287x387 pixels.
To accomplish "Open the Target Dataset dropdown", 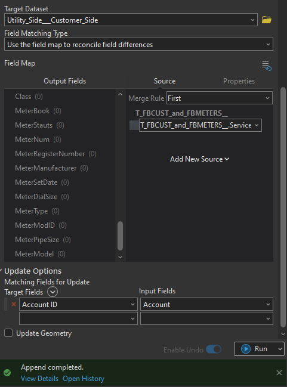I will pos(131,20).
